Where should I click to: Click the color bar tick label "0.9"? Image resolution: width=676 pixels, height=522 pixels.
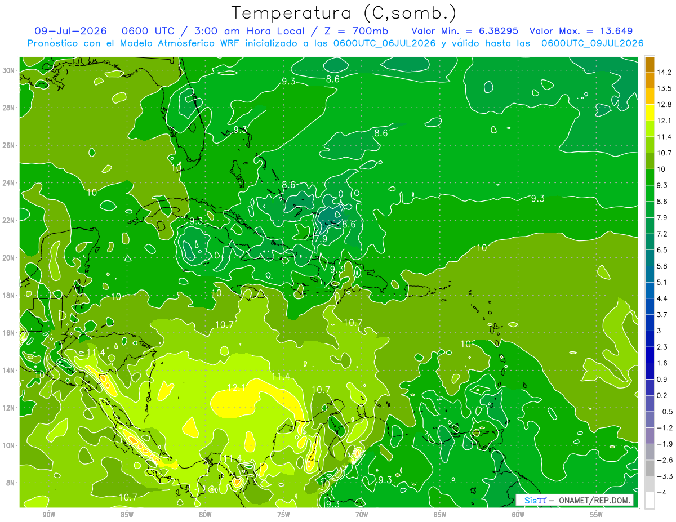click(x=663, y=379)
